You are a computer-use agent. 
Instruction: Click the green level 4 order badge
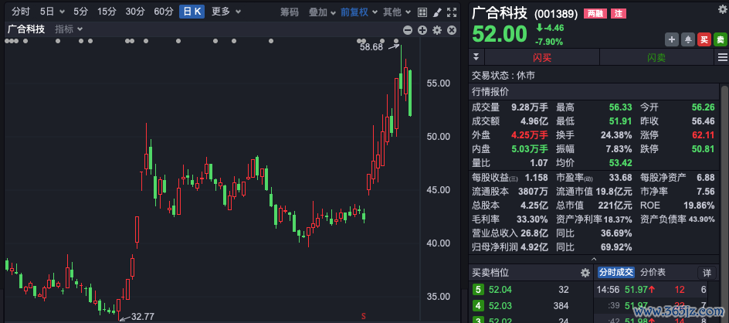(477, 306)
